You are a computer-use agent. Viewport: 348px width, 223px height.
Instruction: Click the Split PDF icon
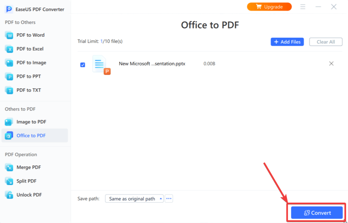tap(9, 181)
